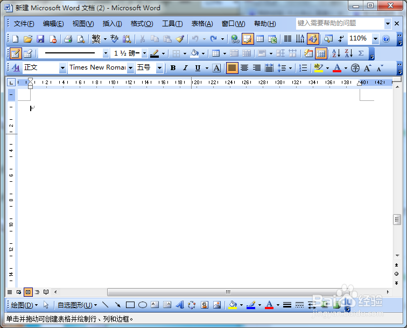Apply yellow text highlight color
407x328 pixels.
[x=319, y=68]
